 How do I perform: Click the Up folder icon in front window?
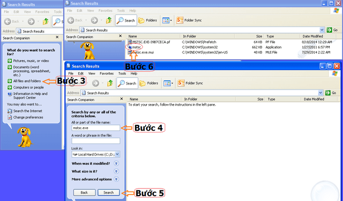point(110,83)
